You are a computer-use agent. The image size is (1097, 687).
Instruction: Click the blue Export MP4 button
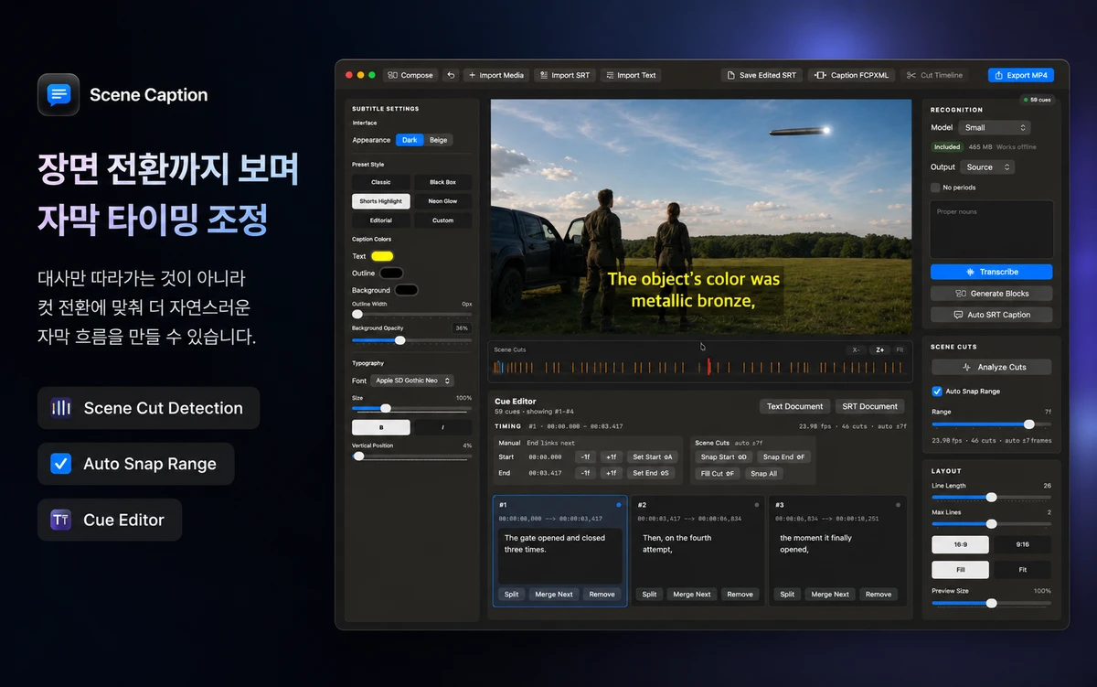[1020, 75]
